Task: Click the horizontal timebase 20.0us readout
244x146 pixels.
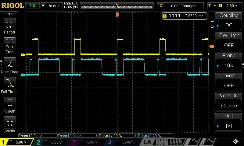Action: (54, 6)
